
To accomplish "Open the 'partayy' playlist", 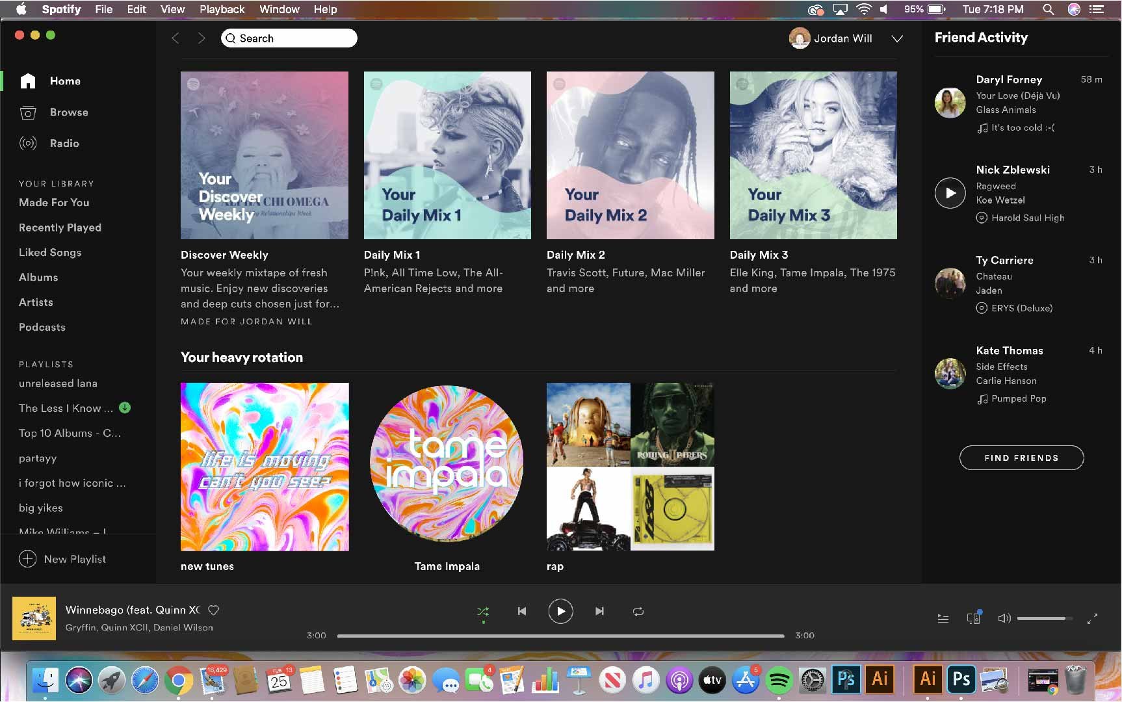I will tap(38, 458).
